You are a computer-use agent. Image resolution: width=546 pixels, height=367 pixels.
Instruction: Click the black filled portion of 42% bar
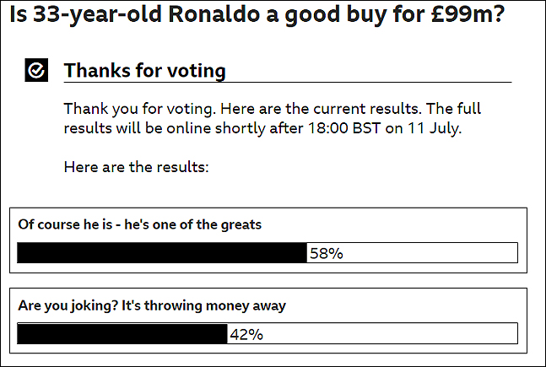coord(122,333)
